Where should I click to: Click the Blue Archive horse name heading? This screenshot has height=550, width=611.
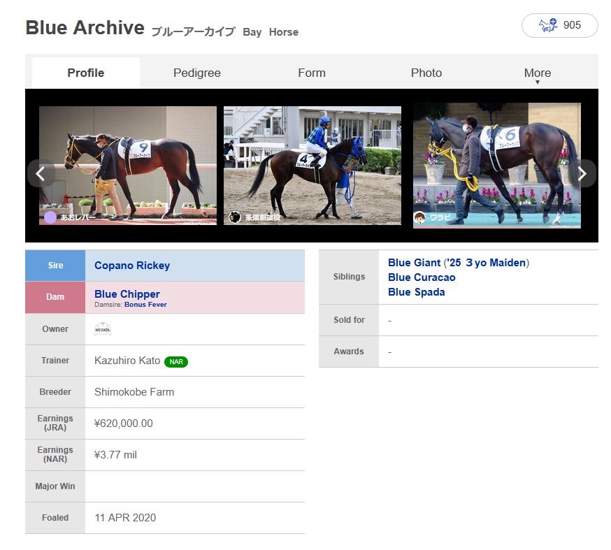[85, 28]
